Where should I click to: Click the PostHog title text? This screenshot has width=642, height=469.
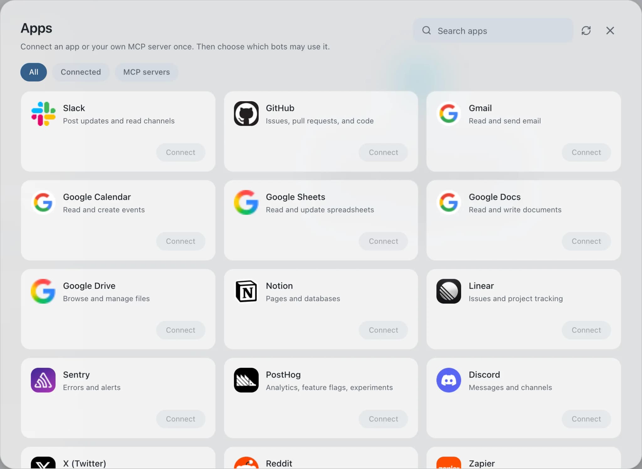point(283,375)
